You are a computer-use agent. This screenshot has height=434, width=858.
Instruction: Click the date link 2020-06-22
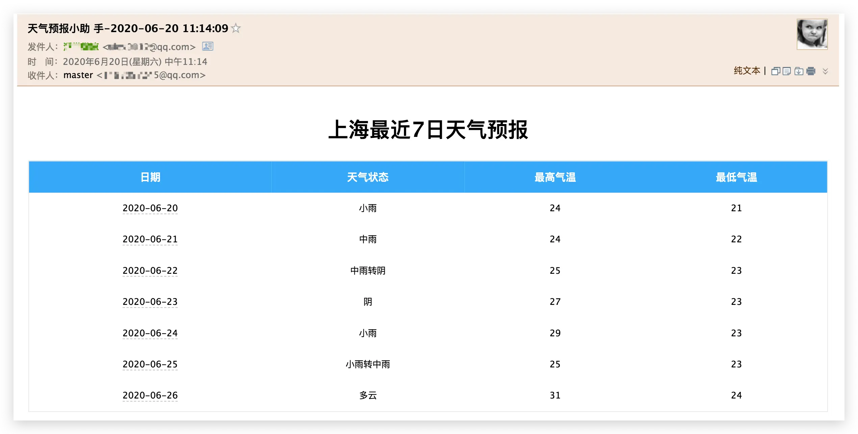pyautogui.click(x=150, y=271)
